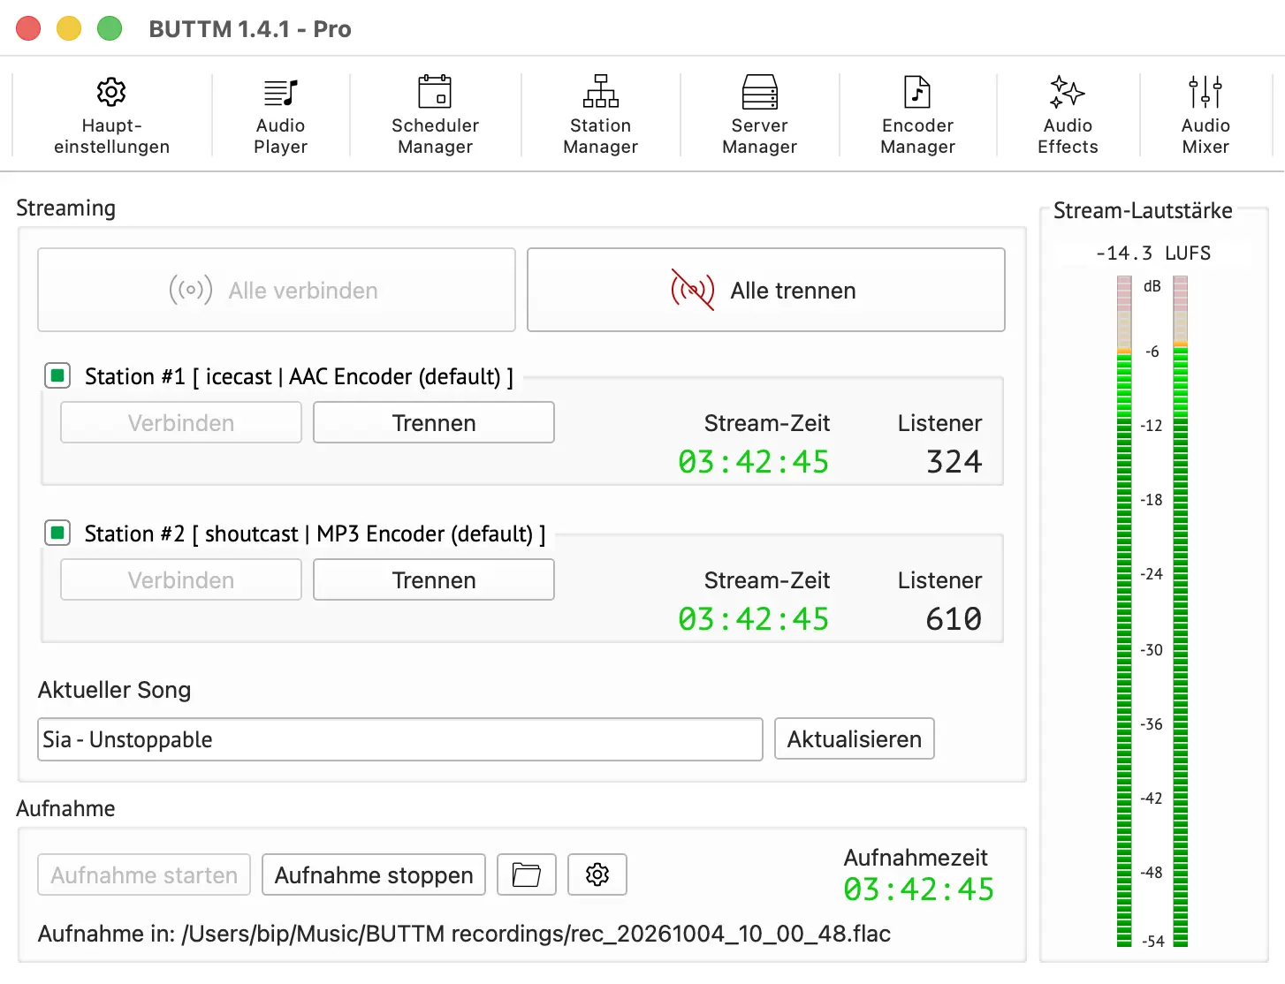The width and height of the screenshot is (1285, 984).
Task: Click the Alle verbinden button
Action: click(277, 290)
